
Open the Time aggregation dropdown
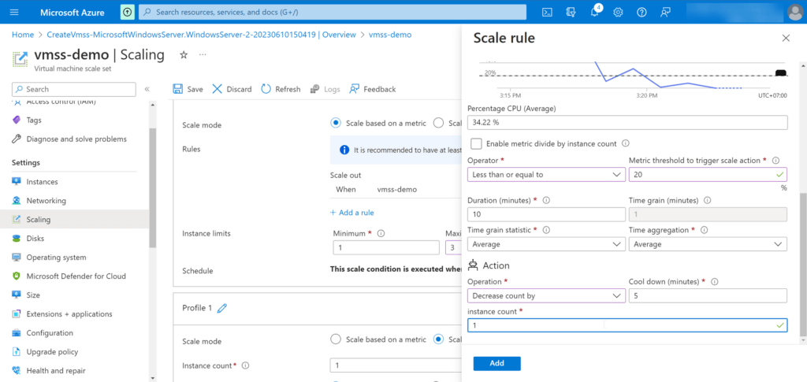tap(708, 244)
